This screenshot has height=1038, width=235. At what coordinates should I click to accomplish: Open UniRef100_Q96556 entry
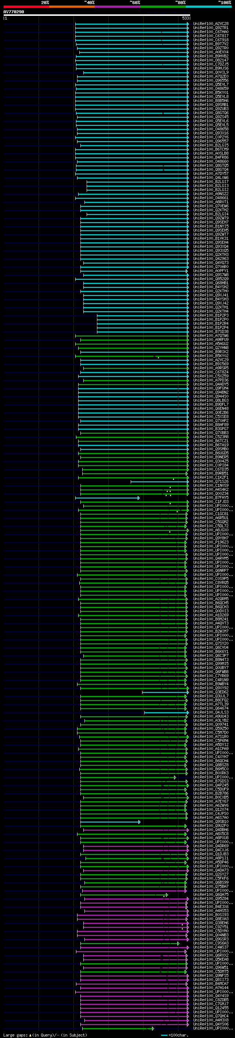211,81
